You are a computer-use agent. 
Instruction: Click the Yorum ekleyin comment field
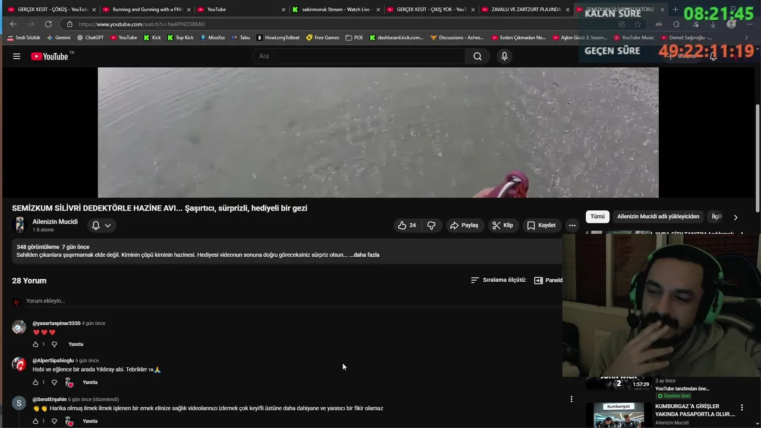[294, 301]
